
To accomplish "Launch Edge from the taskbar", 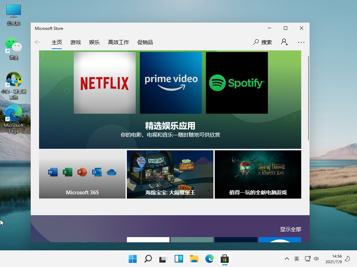I will point(209,259).
